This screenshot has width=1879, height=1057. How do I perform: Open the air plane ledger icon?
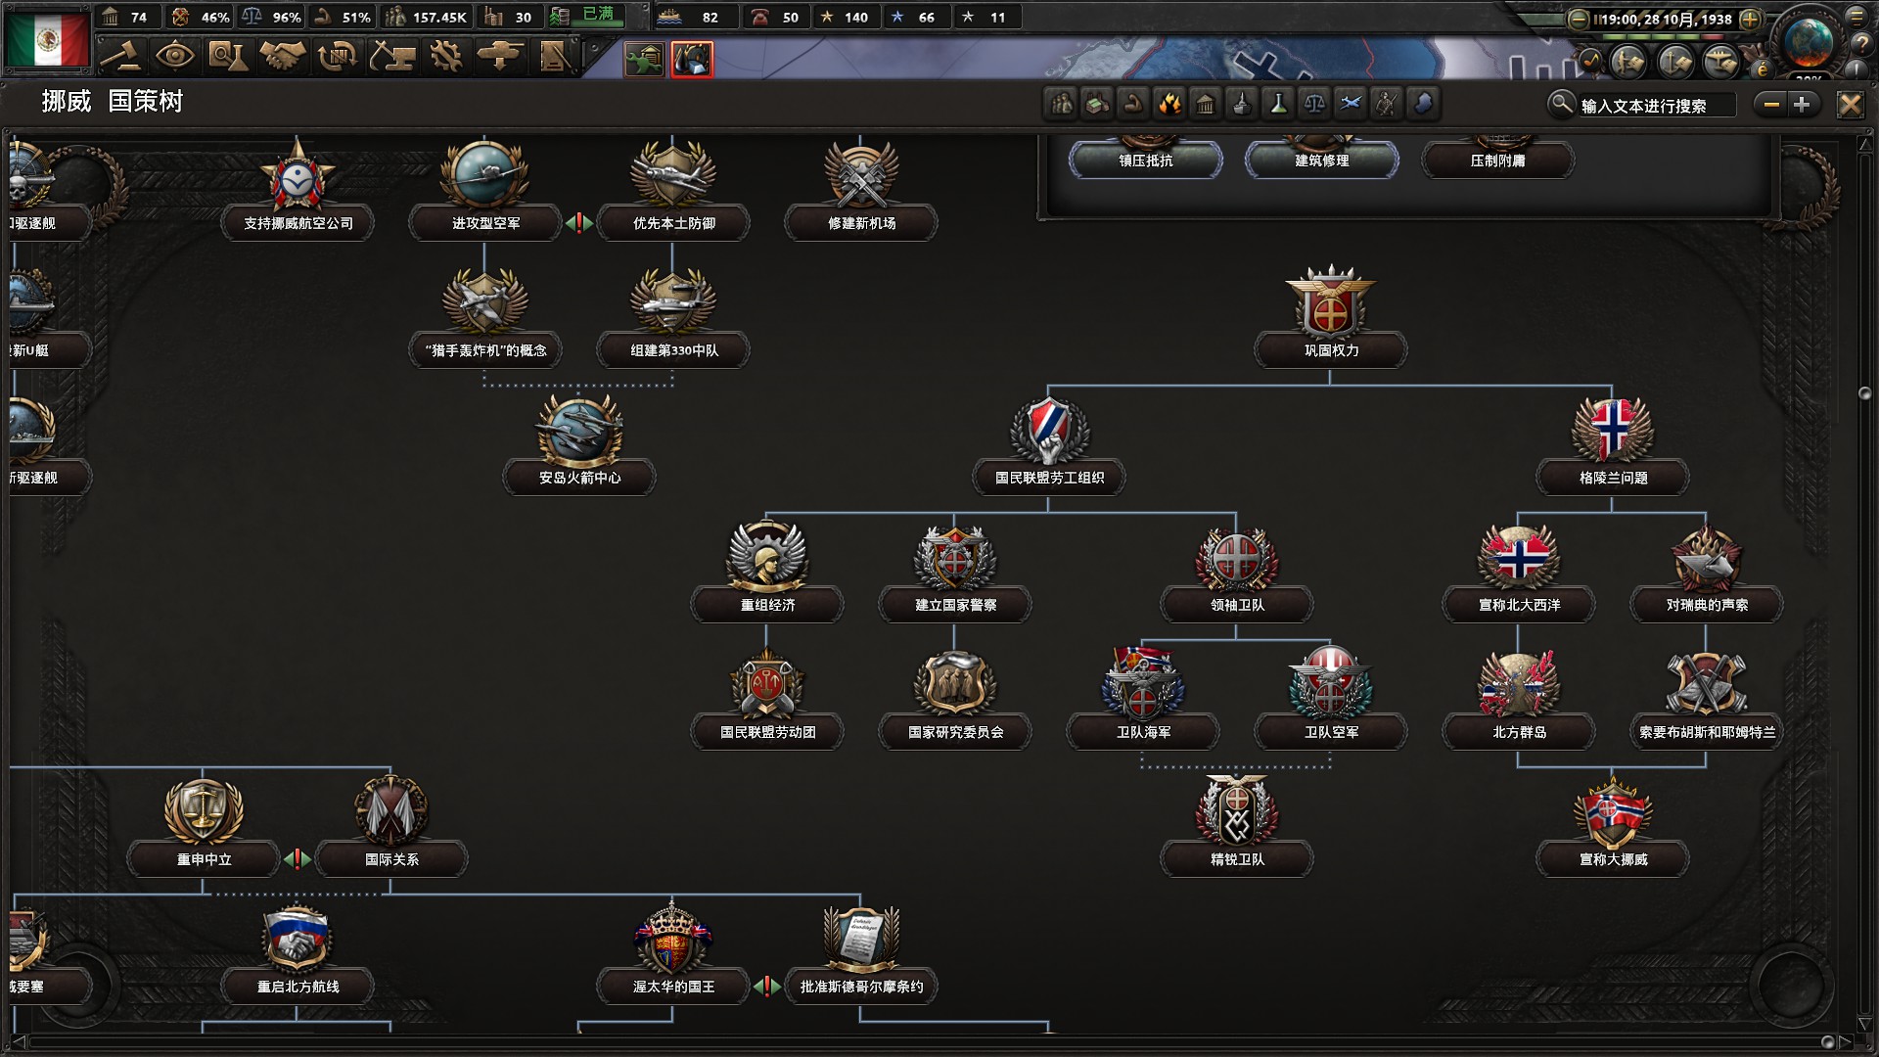point(1720,62)
